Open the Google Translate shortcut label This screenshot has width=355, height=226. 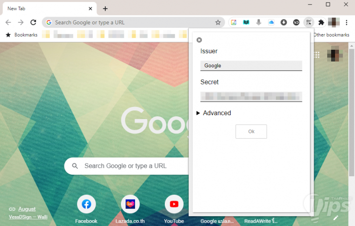tap(217, 221)
